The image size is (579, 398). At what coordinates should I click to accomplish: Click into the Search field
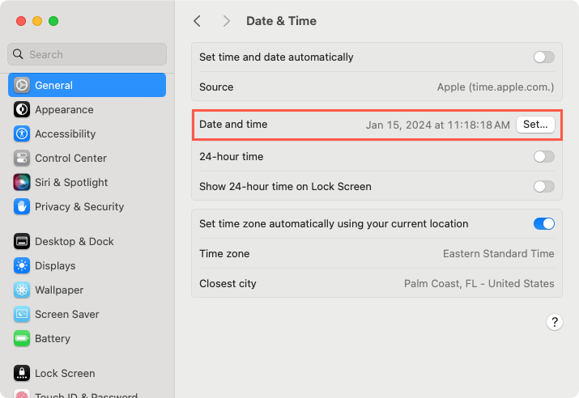[x=87, y=54]
